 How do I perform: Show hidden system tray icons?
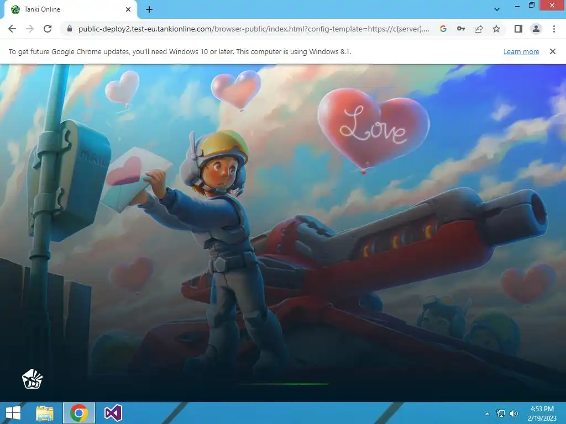(487, 414)
